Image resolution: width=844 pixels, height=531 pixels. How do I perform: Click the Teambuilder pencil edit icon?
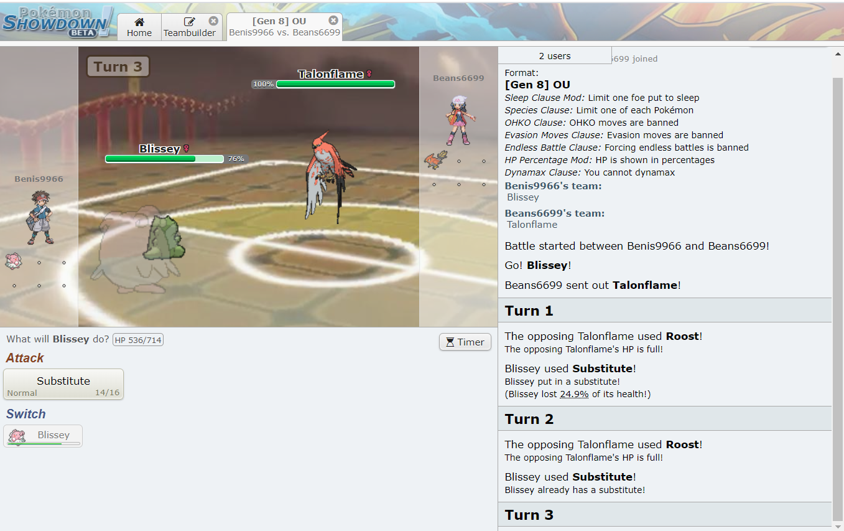[190, 22]
